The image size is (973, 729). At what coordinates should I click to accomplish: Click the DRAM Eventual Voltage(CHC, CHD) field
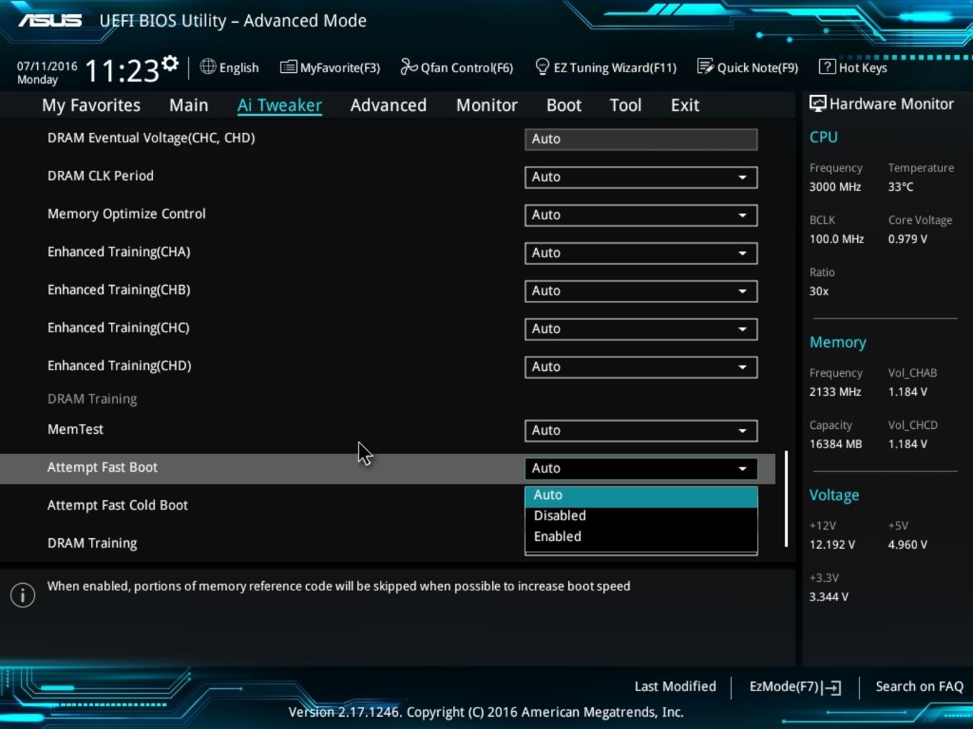point(641,139)
